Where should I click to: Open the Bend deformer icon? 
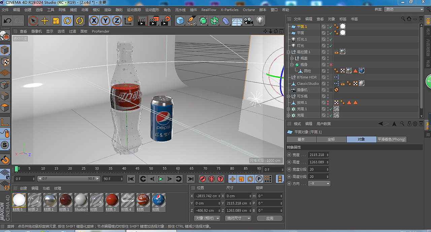226,21
